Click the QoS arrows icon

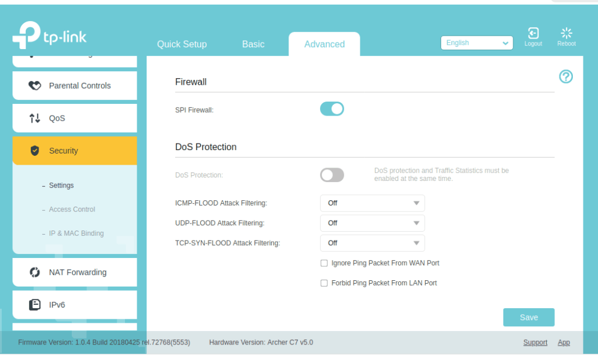click(x=34, y=118)
